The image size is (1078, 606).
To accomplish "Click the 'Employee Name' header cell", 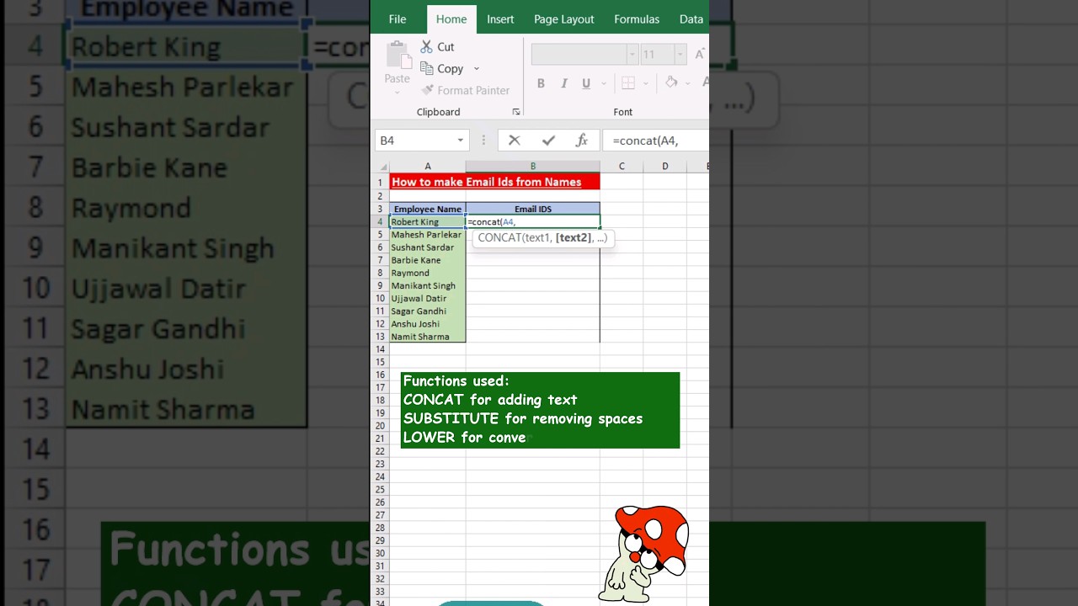I will (428, 209).
